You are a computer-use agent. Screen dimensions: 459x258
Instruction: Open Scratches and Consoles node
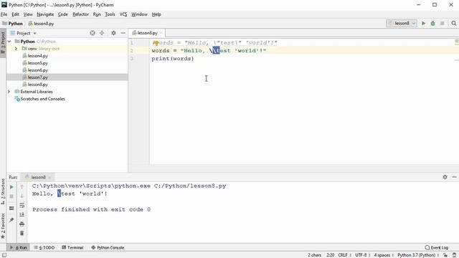pos(42,99)
